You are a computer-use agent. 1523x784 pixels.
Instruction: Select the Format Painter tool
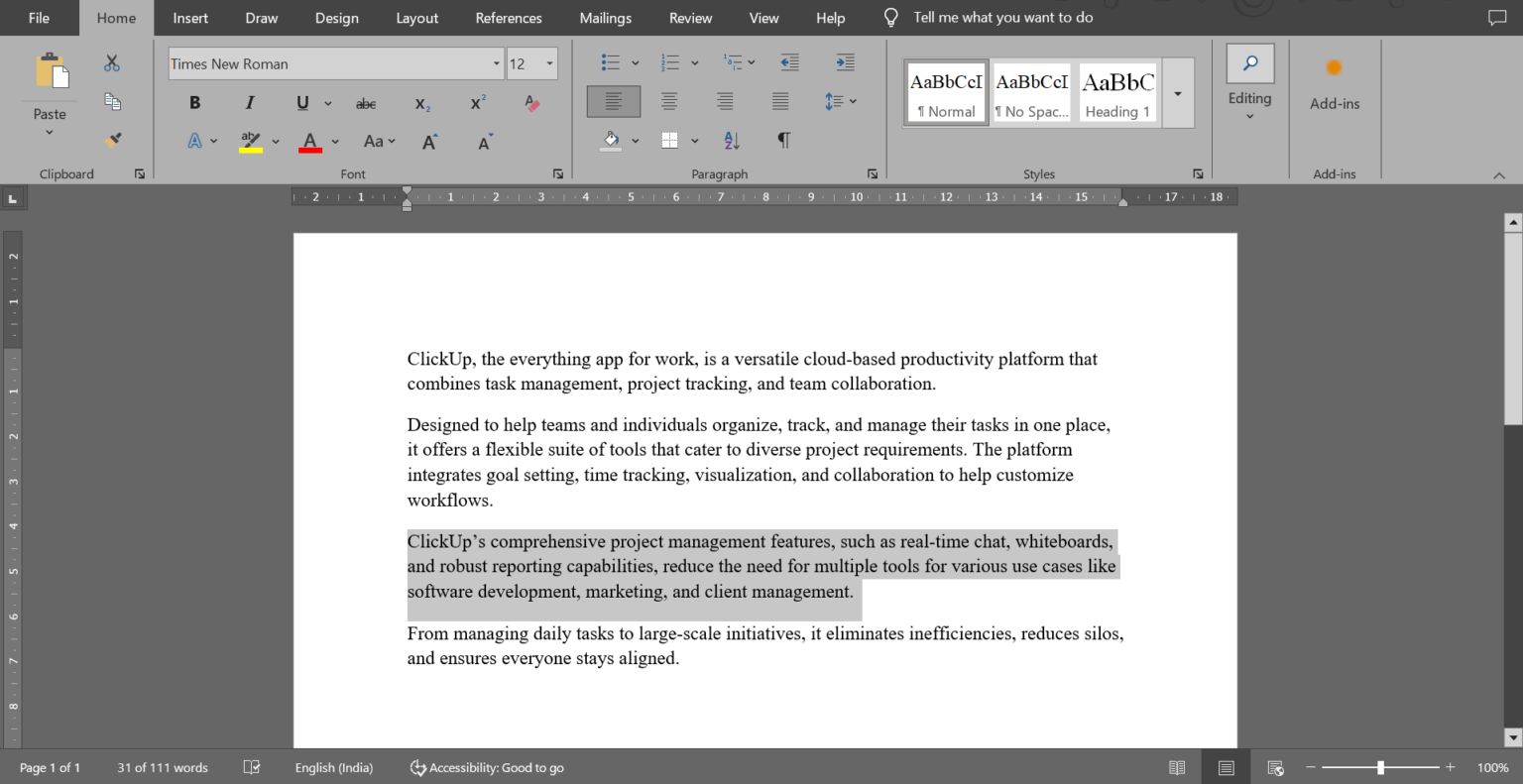click(112, 139)
